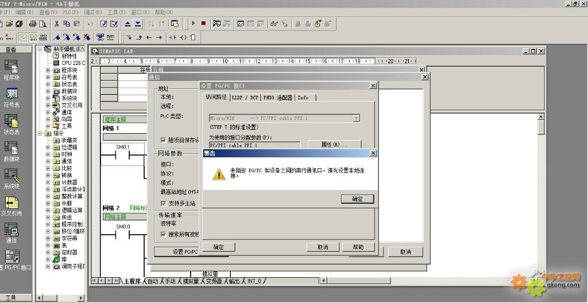Insert a contact with the contact icon
This screenshot has width=588, height=303.
[x=172, y=37]
